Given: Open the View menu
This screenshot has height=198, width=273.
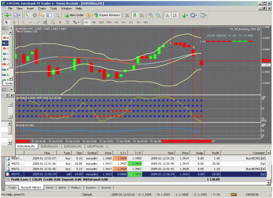Looking at the screenshot, I should coord(19,8).
